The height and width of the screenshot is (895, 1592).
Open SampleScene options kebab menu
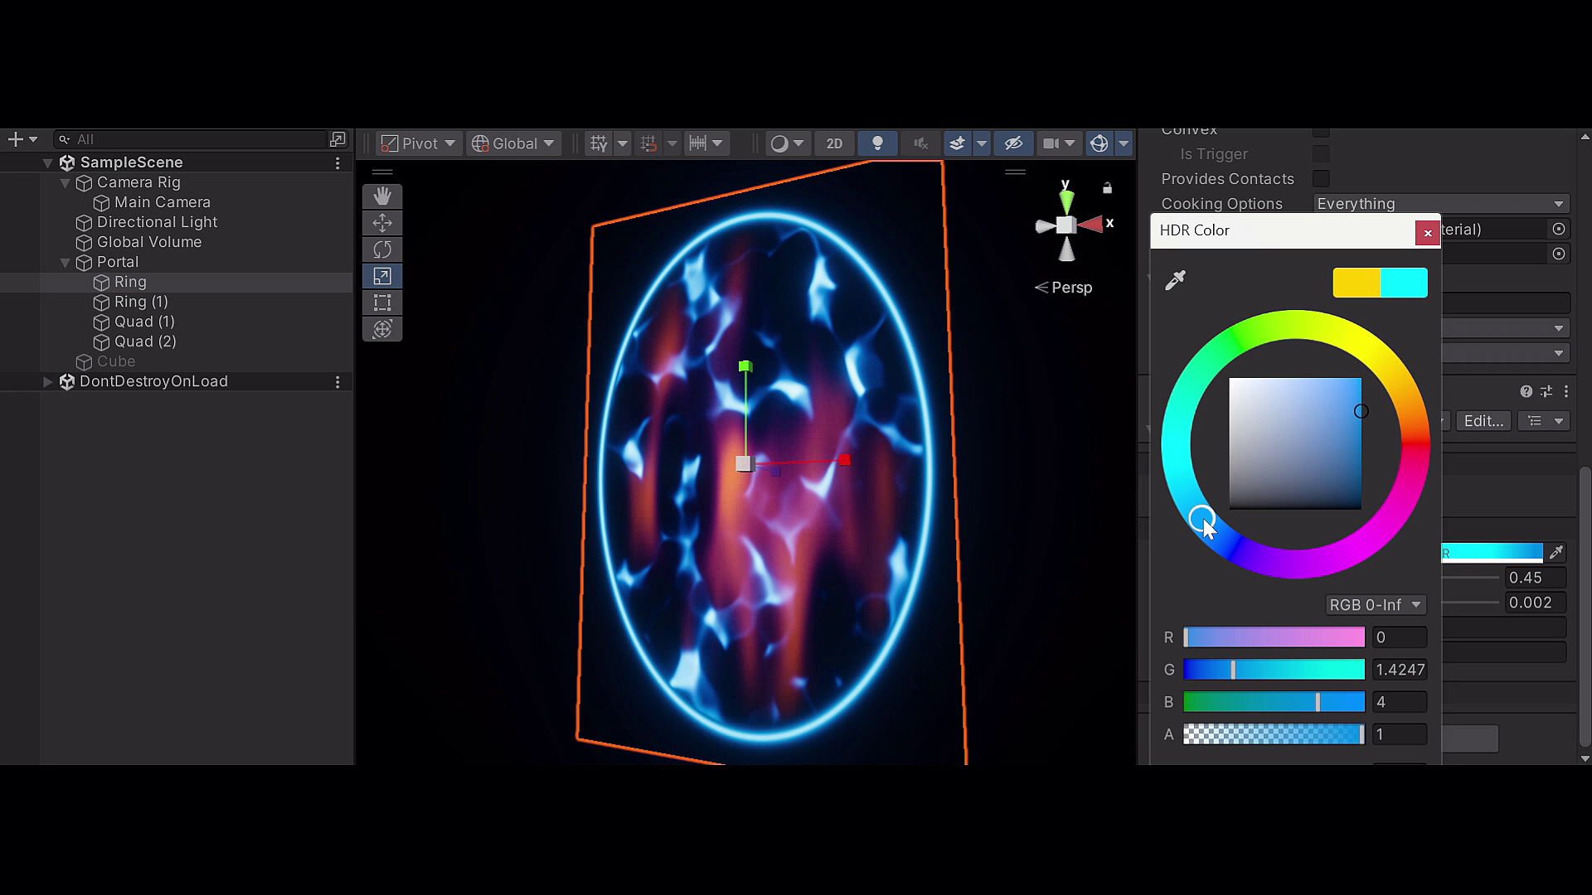coord(337,163)
